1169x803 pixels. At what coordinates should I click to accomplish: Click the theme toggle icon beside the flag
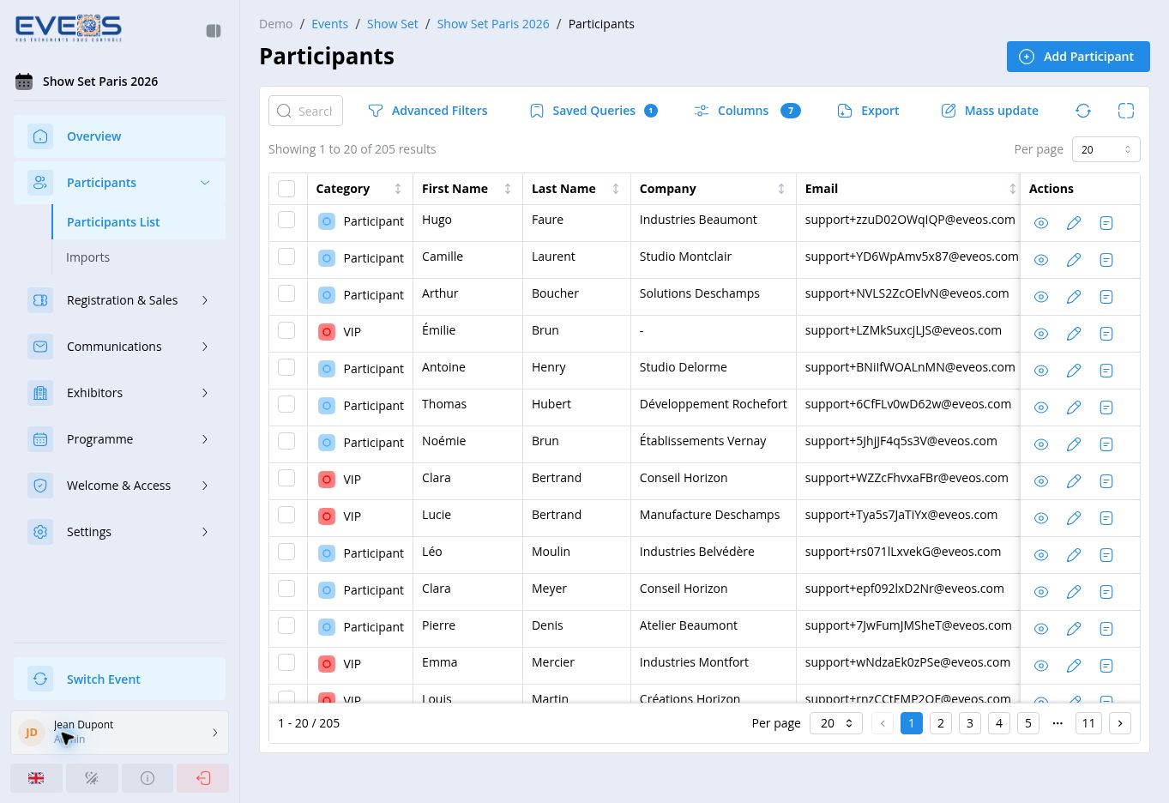pos(92,778)
